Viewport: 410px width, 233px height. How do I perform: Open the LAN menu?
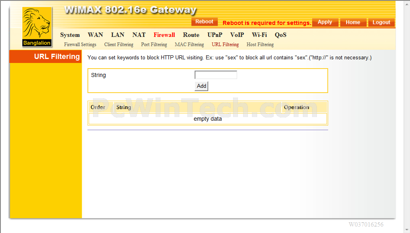tap(118, 35)
